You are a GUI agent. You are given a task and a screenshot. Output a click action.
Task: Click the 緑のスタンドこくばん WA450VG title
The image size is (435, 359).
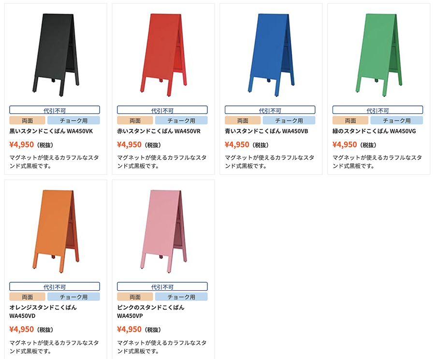point(374,131)
